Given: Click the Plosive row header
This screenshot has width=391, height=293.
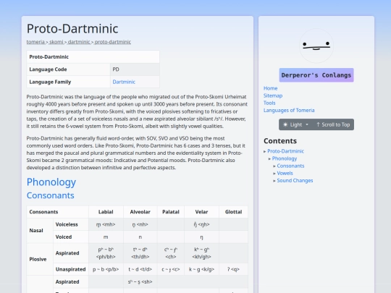Looking at the screenshot, I should pyautogui.click(x=40, y=259).
